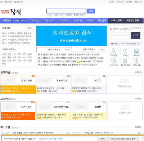The height and width of the screenshot is (141, 144).
Task: Click the main search input field
Action: [66, 11]
